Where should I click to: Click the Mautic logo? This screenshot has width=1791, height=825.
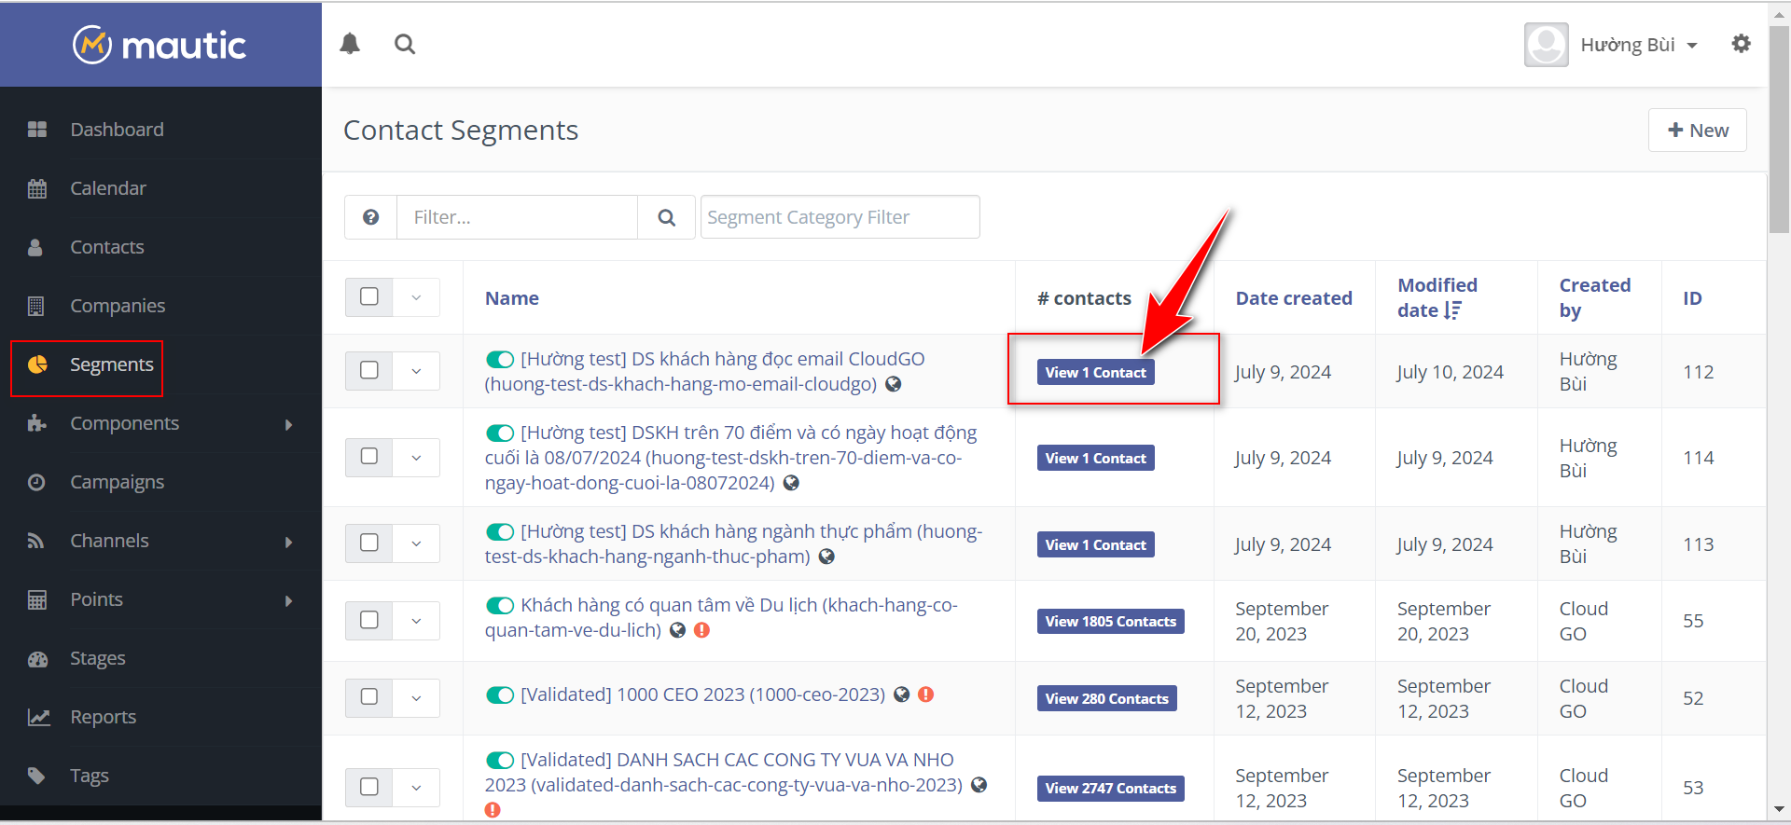[x=160, y=45]
